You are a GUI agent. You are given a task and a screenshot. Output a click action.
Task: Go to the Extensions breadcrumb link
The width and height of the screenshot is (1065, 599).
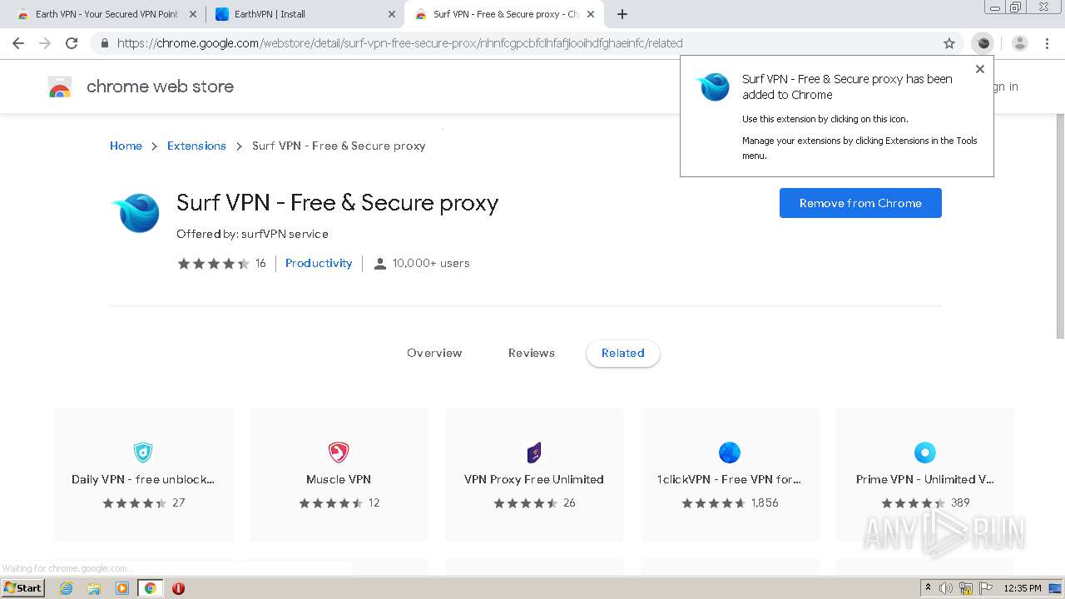tap(196, 146)
